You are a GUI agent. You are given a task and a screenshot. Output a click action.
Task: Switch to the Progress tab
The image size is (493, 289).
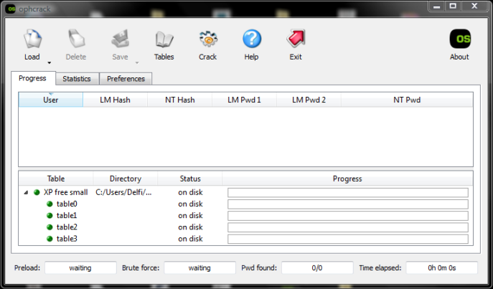pyautogui.click(x=33, y=78)
